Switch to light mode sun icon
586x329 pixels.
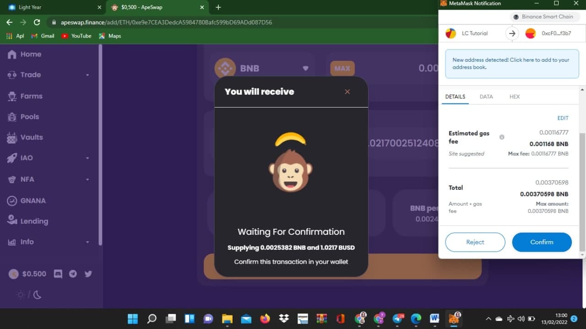click(21, 295)
